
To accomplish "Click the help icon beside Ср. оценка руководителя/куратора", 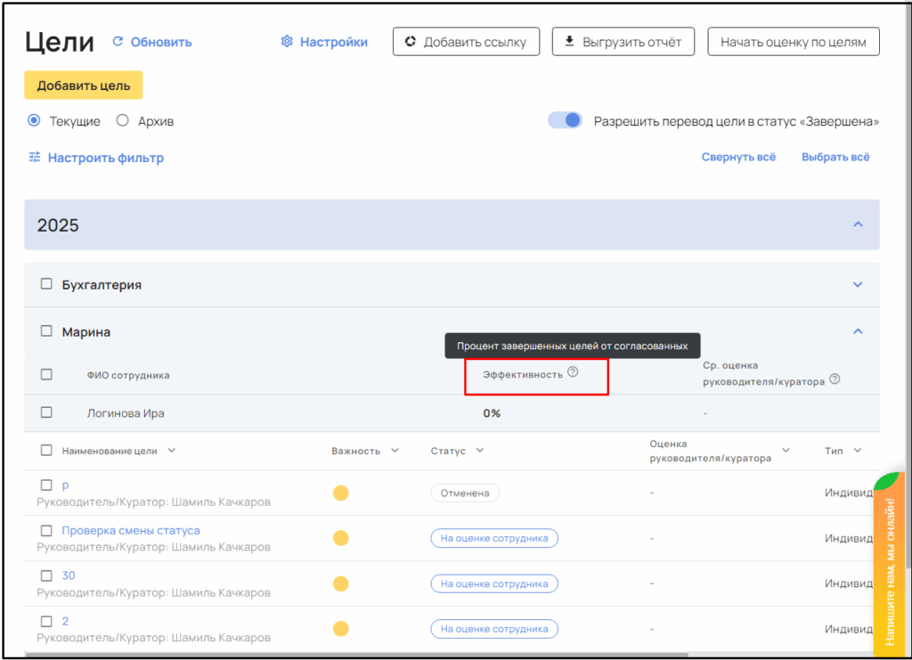I will click(x=835, y=379).
